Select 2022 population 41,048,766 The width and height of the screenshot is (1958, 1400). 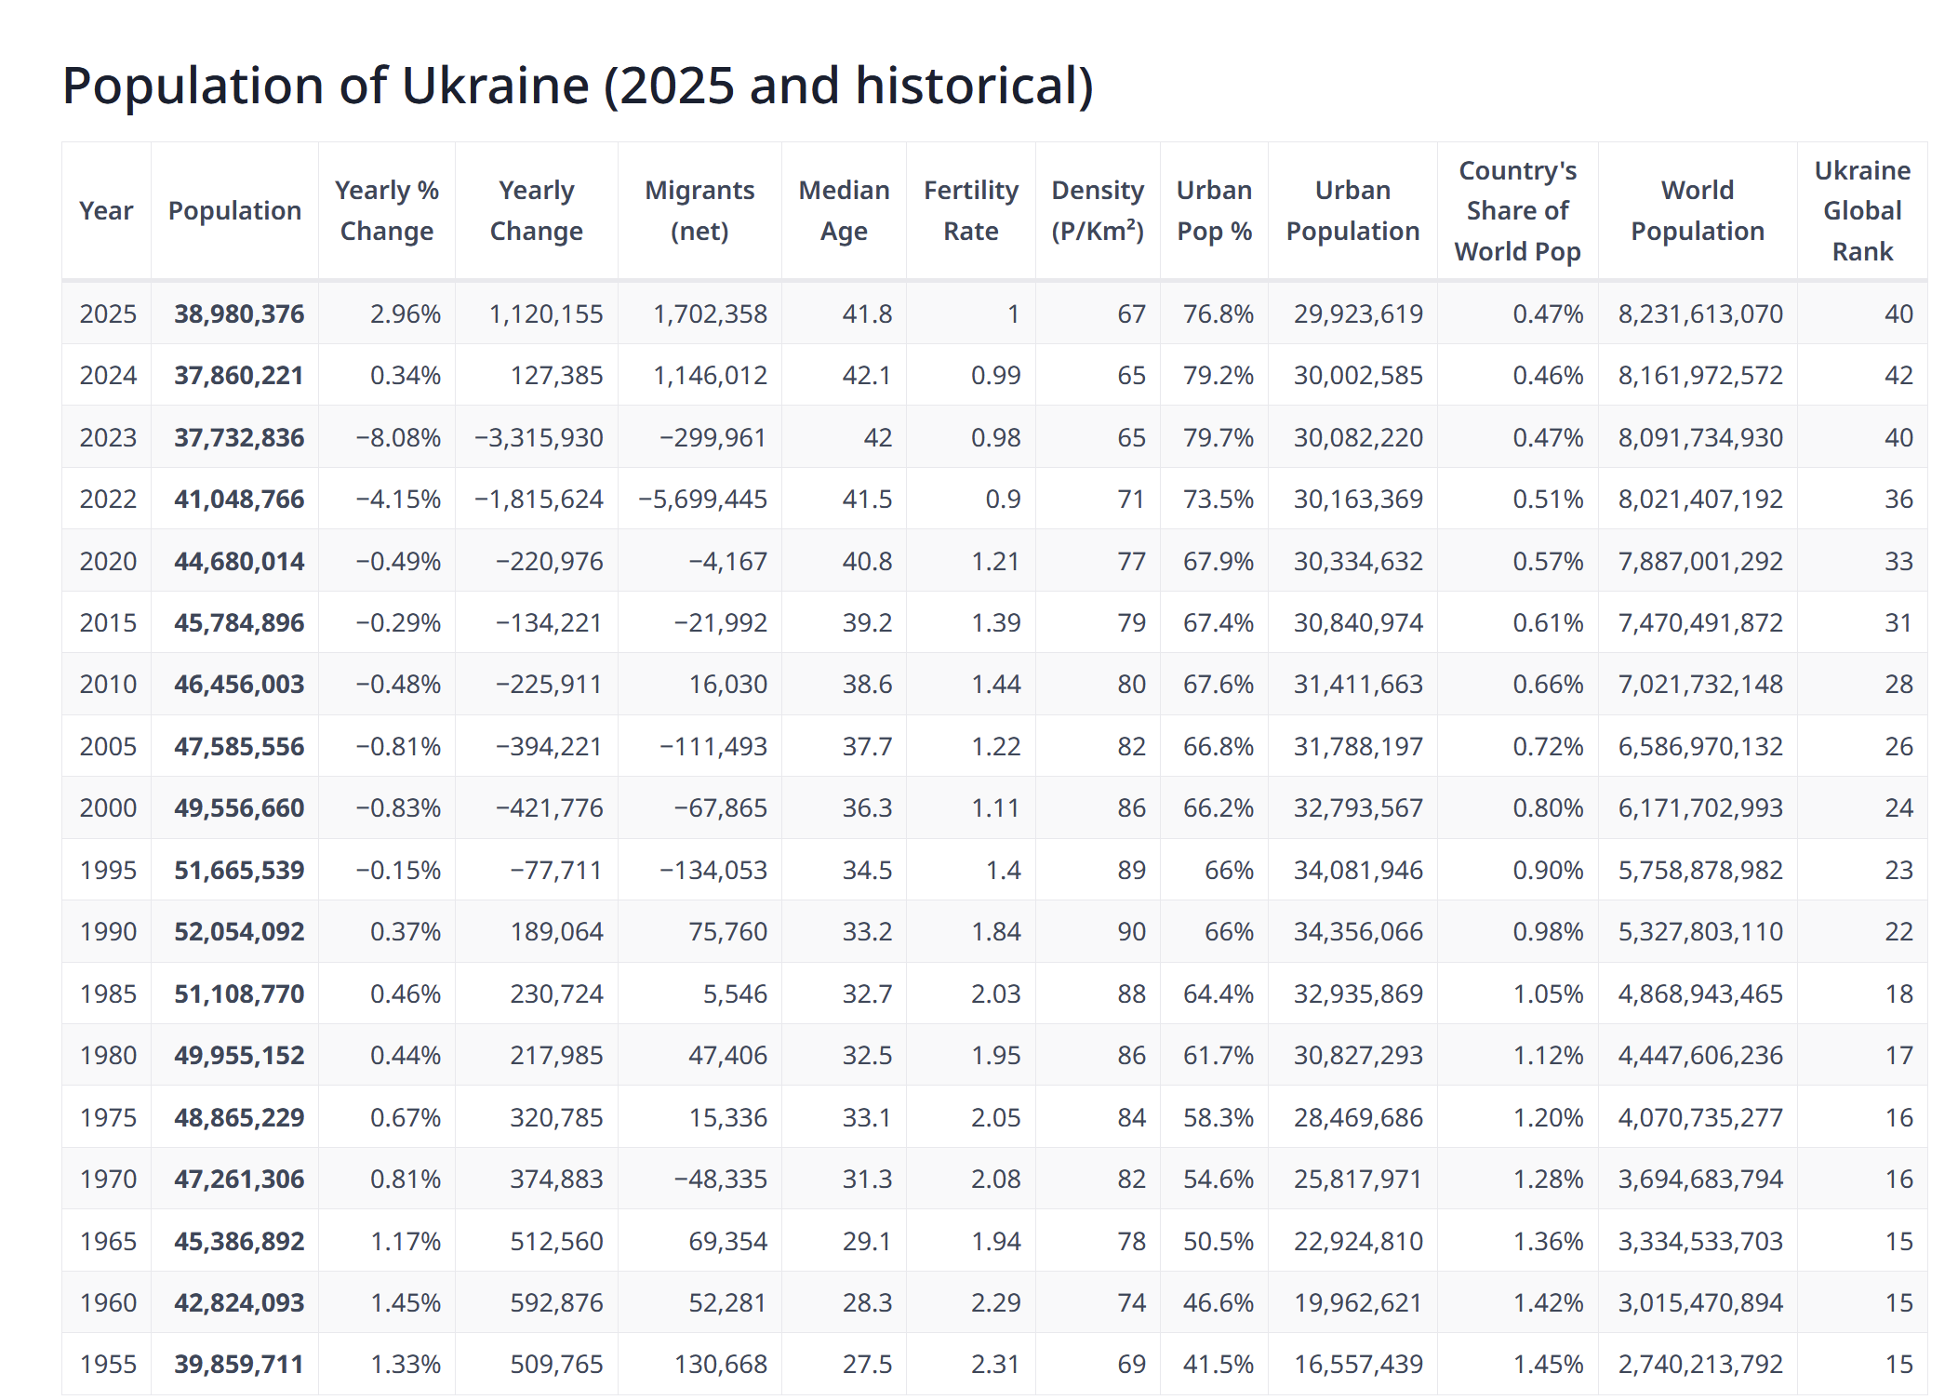click(x=239, y=500)
